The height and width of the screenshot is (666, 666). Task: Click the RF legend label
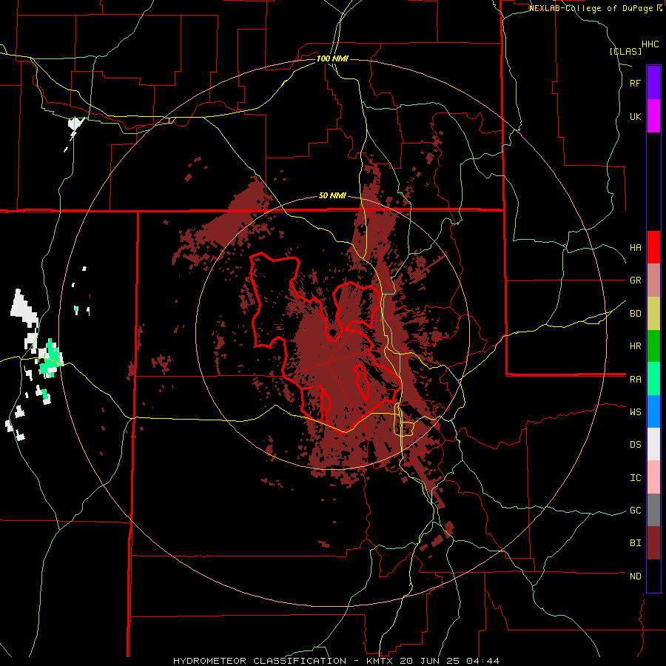(x=636, y=83)
